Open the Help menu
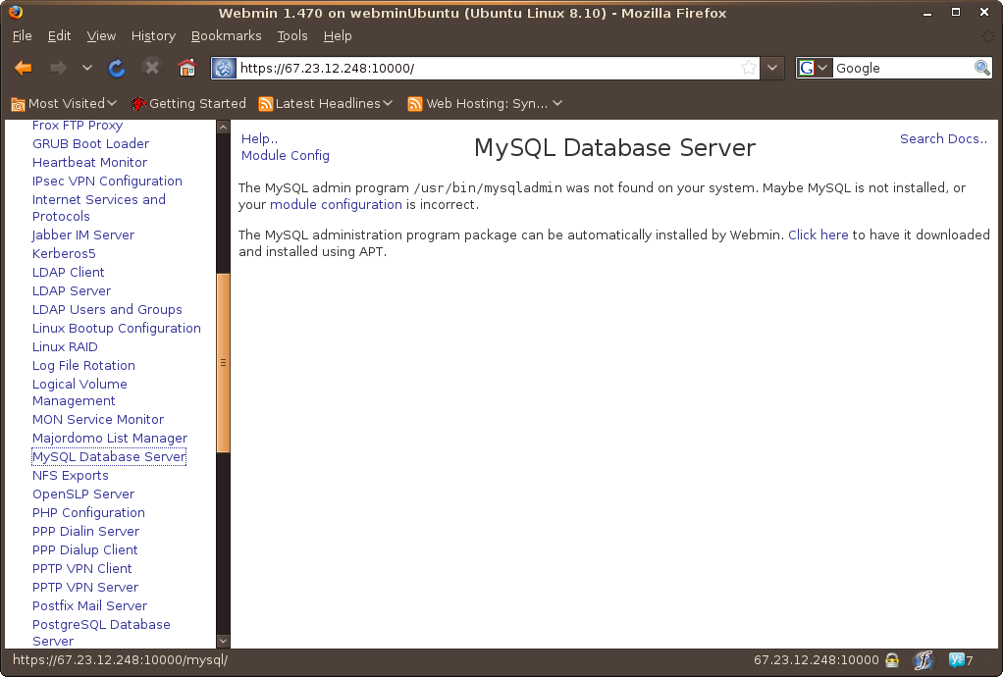1003x677 pixels. pyautogui.click(x=338, y=35)
